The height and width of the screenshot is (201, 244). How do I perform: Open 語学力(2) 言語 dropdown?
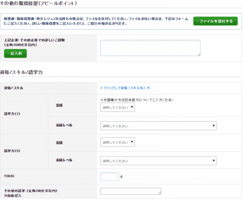pos(118,142)
